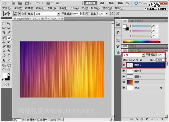Screen dimensions: 169x122
Task: Open brush 不透明度 slider arrow in options bar
Action: (x=82, y=13)
